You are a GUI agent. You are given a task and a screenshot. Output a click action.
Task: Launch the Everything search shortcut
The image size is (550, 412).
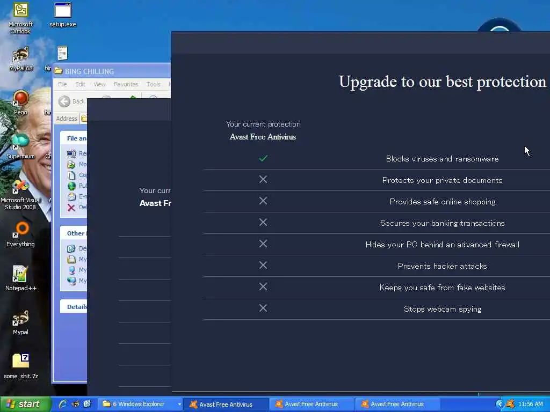click(21, 235)
